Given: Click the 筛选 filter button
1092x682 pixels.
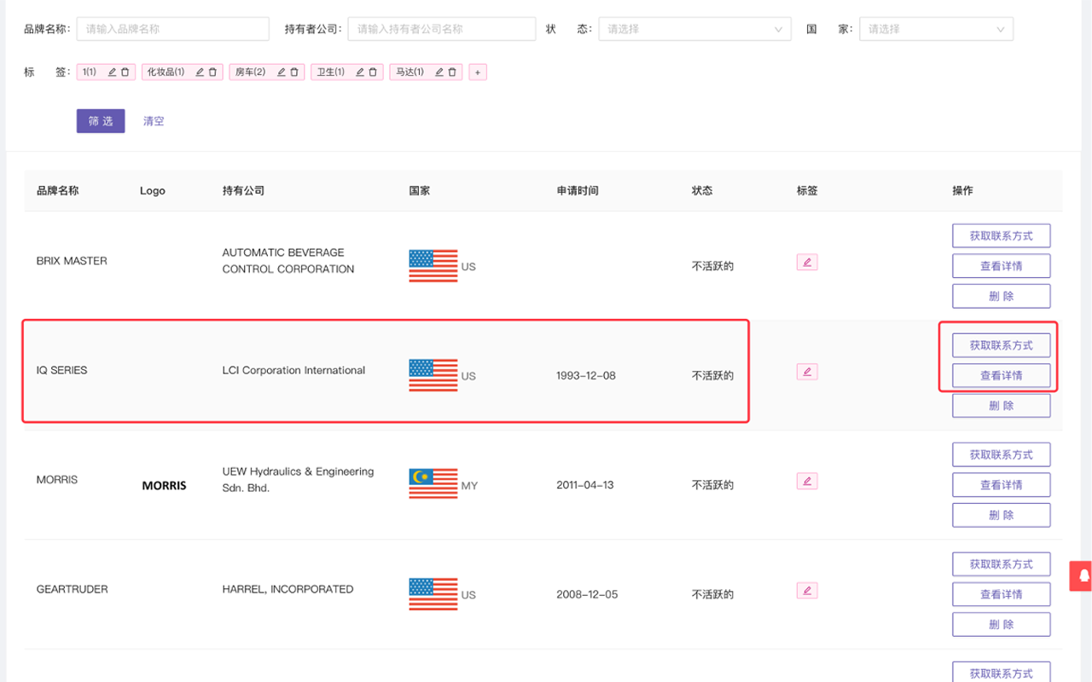Looking at the screenshot, I should (101, 121).
